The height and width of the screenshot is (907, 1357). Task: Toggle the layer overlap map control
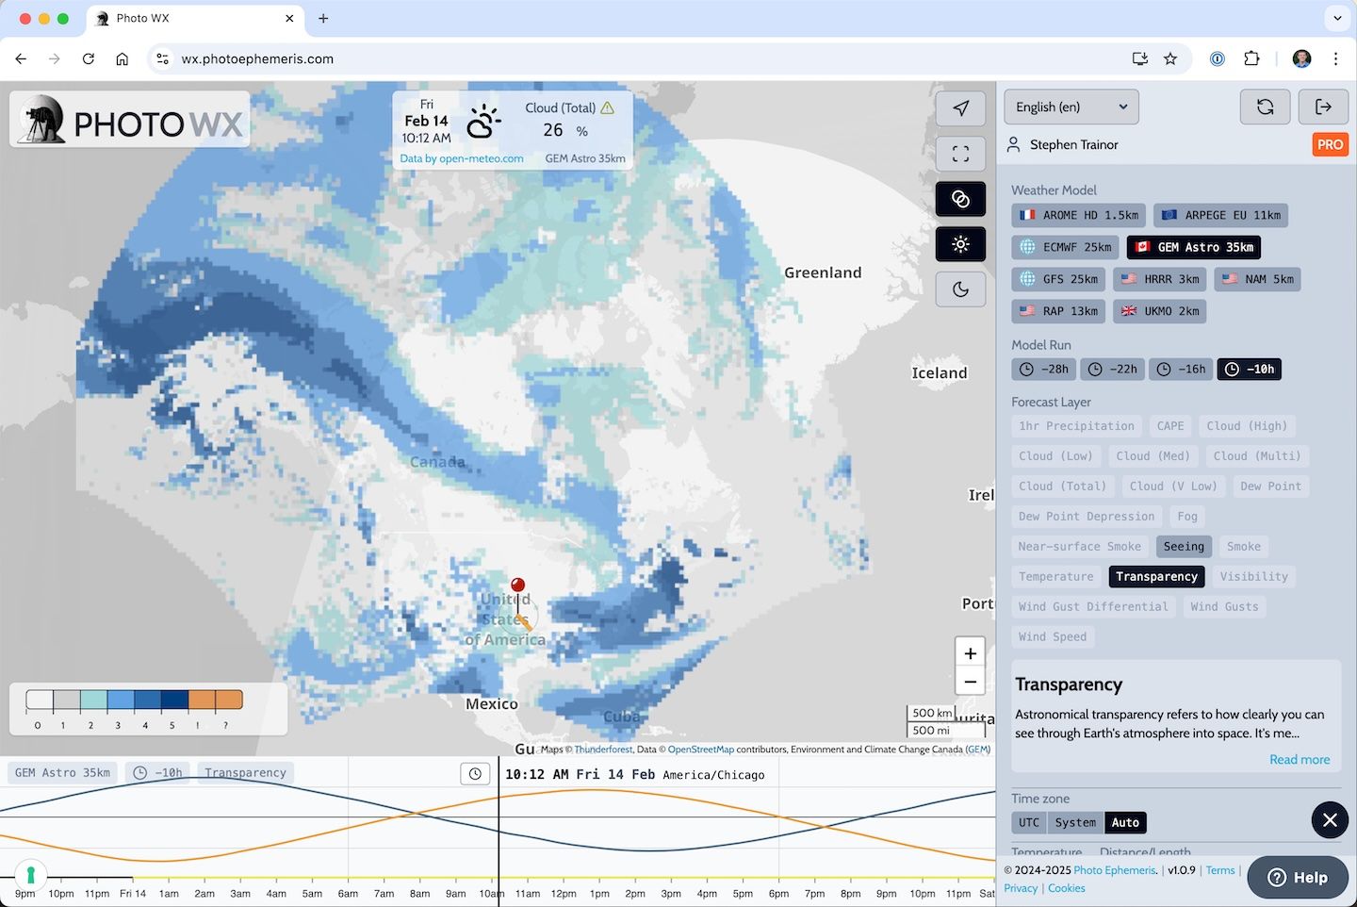tap(960, 199)
